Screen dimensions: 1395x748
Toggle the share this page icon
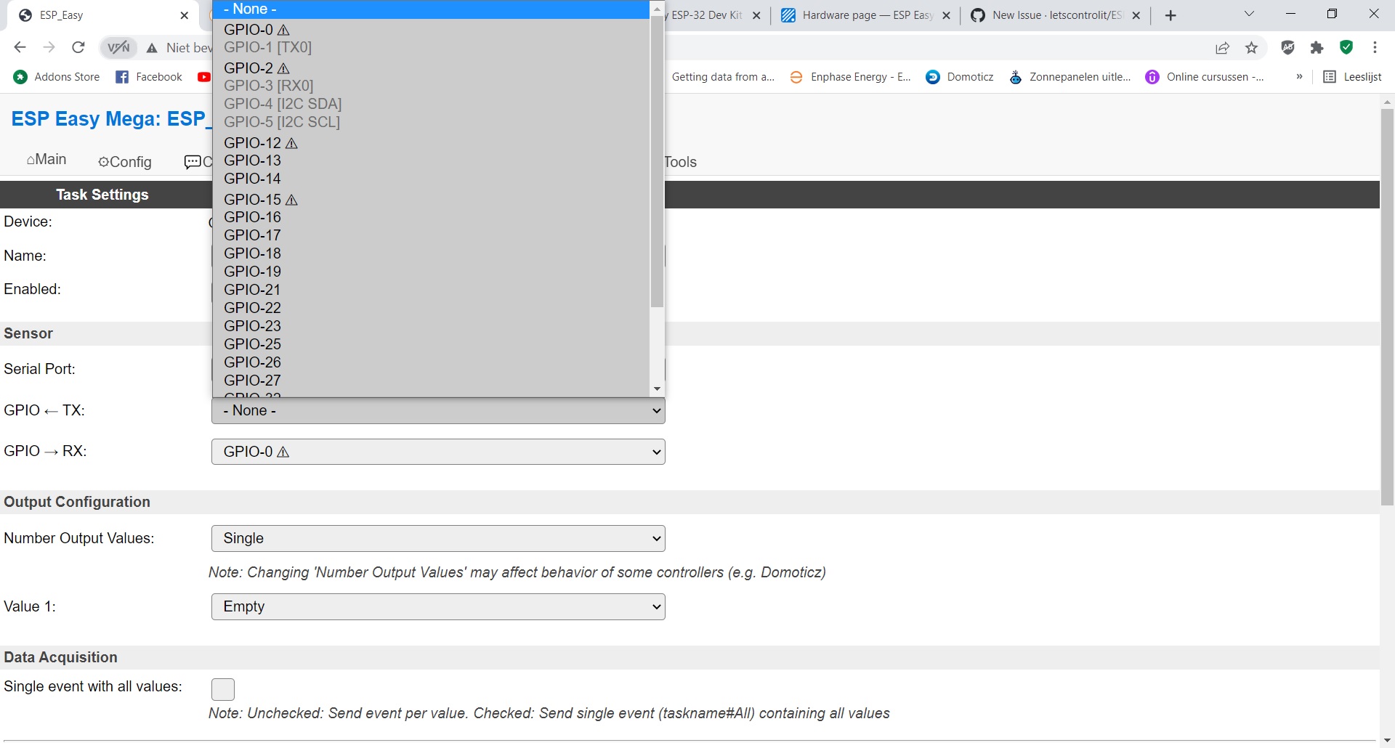[x=1222, y=47]
